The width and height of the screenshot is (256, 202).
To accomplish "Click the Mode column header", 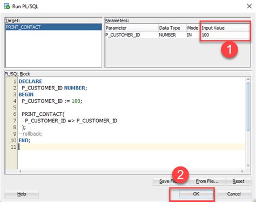I will tap(193, 28).
